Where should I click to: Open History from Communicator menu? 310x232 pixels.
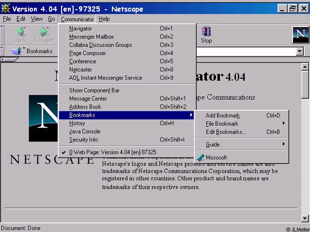tap(126, 123)
